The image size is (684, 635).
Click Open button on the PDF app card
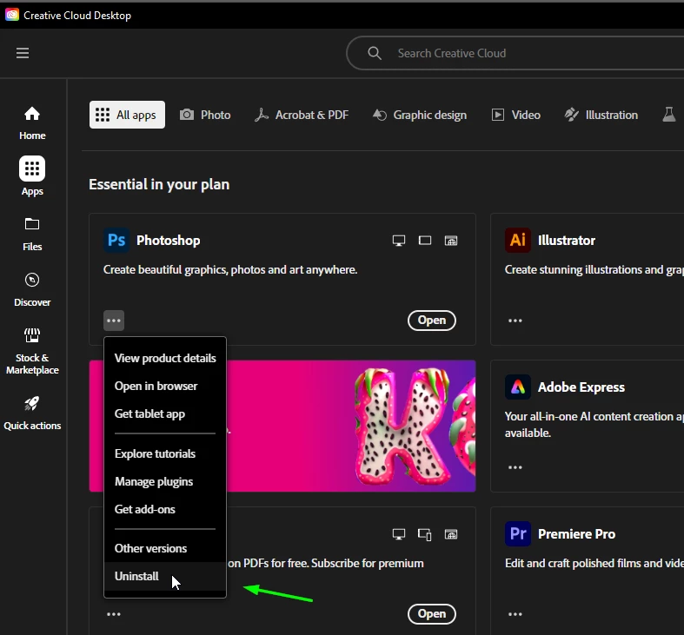(432, 613)
